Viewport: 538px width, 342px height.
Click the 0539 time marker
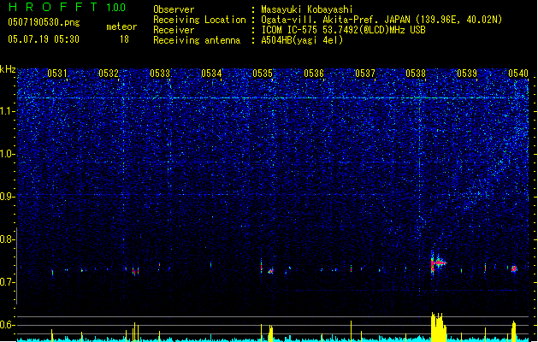click(467, 74)
